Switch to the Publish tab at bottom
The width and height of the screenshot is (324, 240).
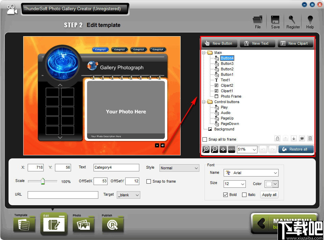click(113, 224)
